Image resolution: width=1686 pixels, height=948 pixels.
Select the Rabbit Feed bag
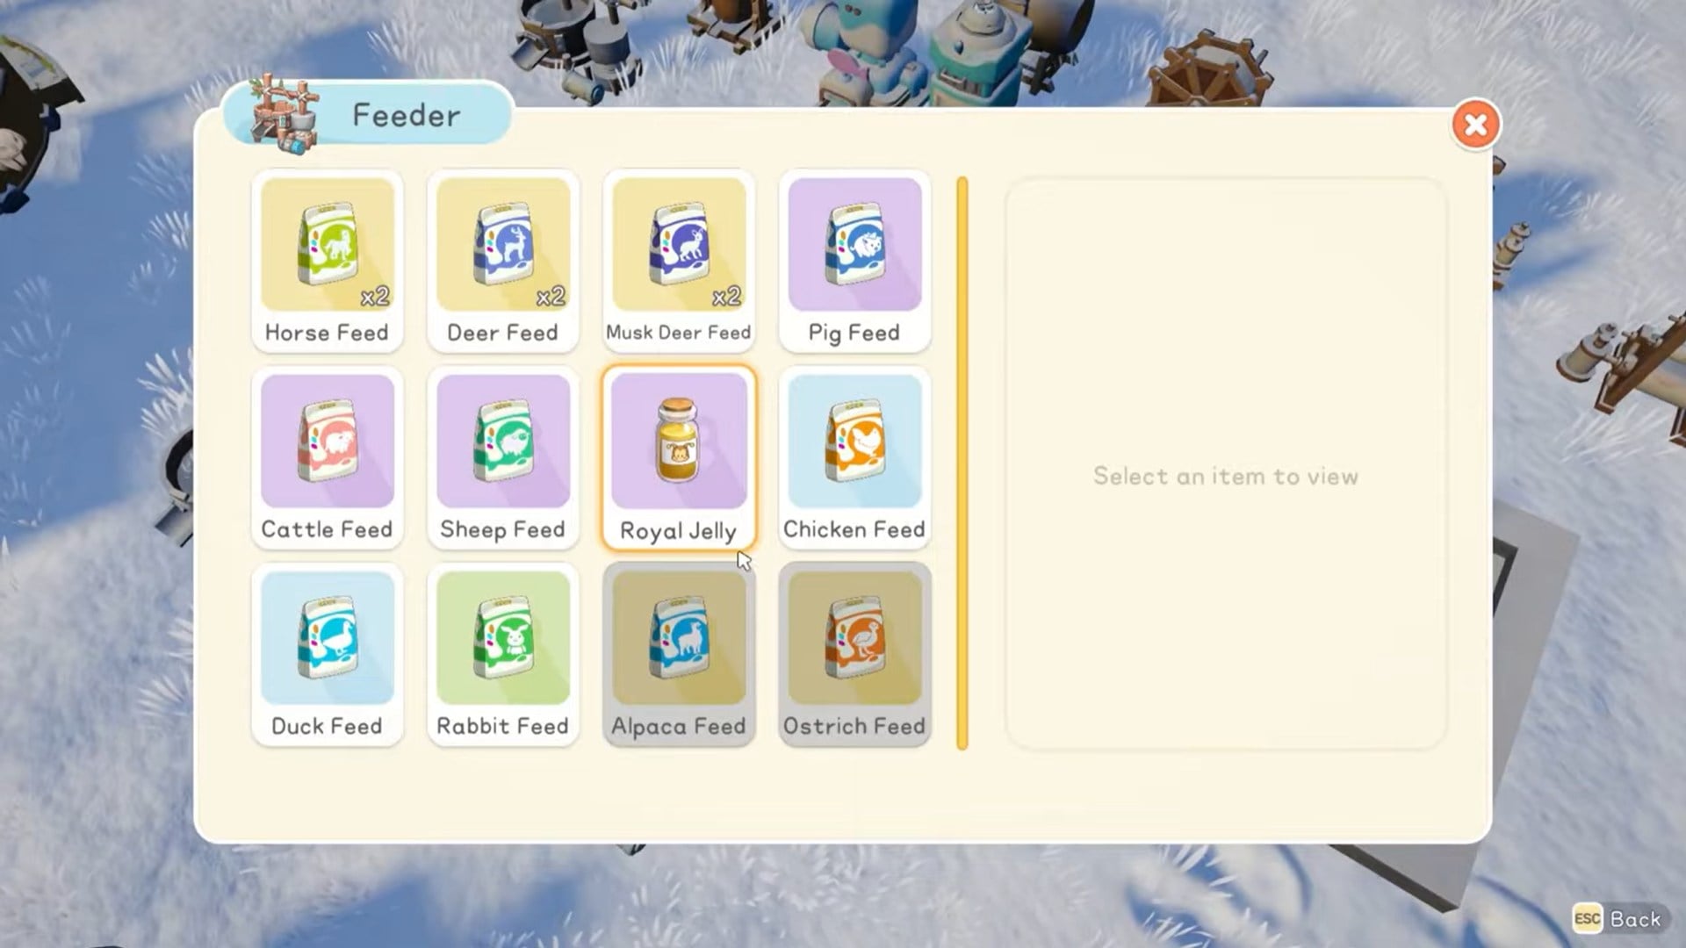[x=502, y=639]
